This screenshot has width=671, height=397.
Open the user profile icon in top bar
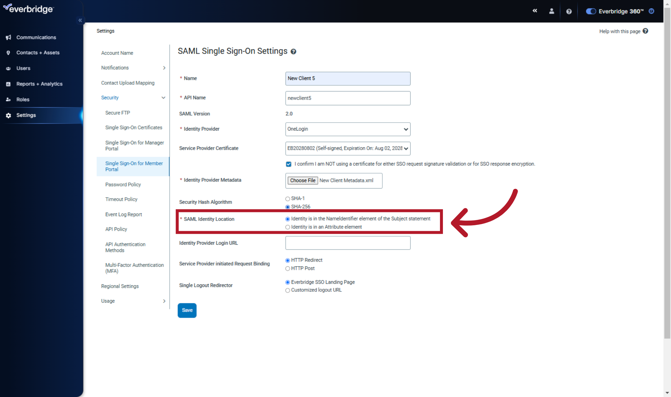(552, 11)
